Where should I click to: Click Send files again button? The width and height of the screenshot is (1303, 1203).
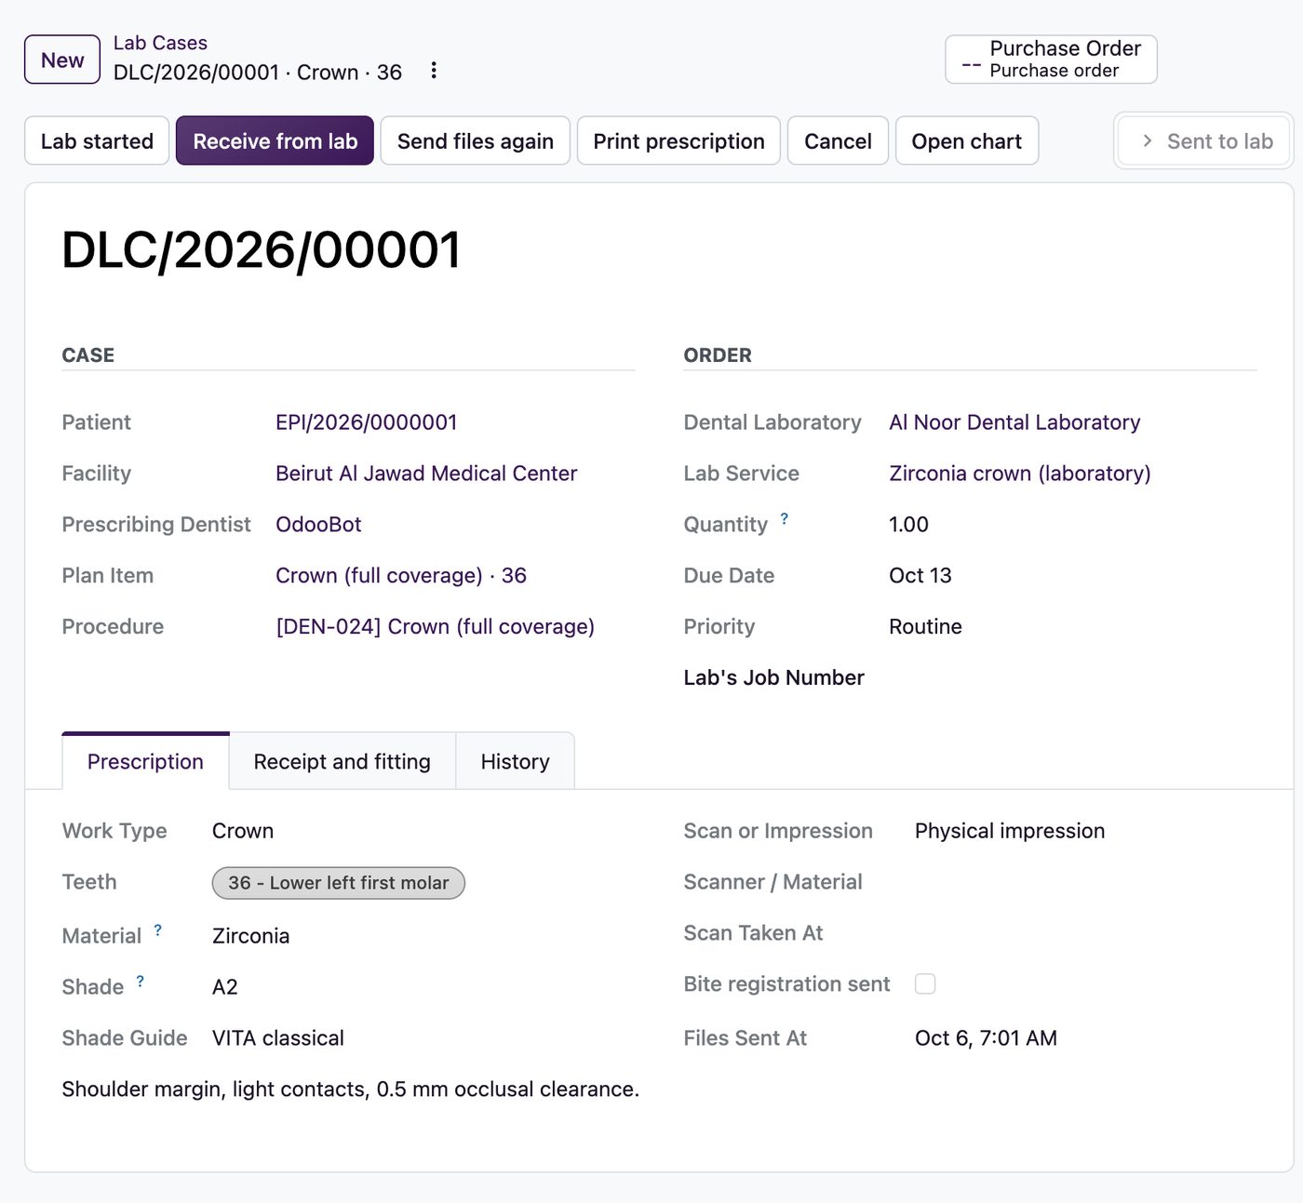coord(475,140)
